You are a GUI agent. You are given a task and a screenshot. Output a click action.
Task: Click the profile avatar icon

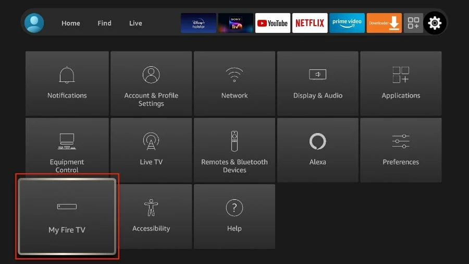(x=34, y=23)
